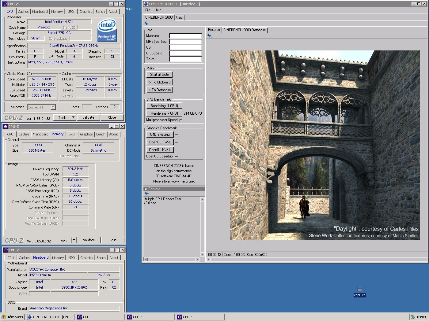Click Validate in Memory CPU-Z window
Viewport: 429px width, 321px height.
(x=89, y=240)
